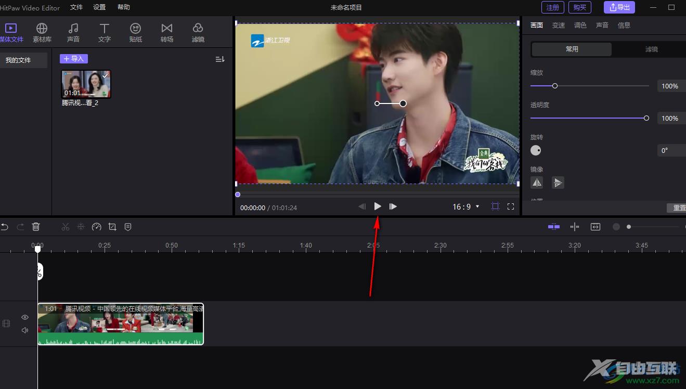Step to previous frame

coord(362,206)
